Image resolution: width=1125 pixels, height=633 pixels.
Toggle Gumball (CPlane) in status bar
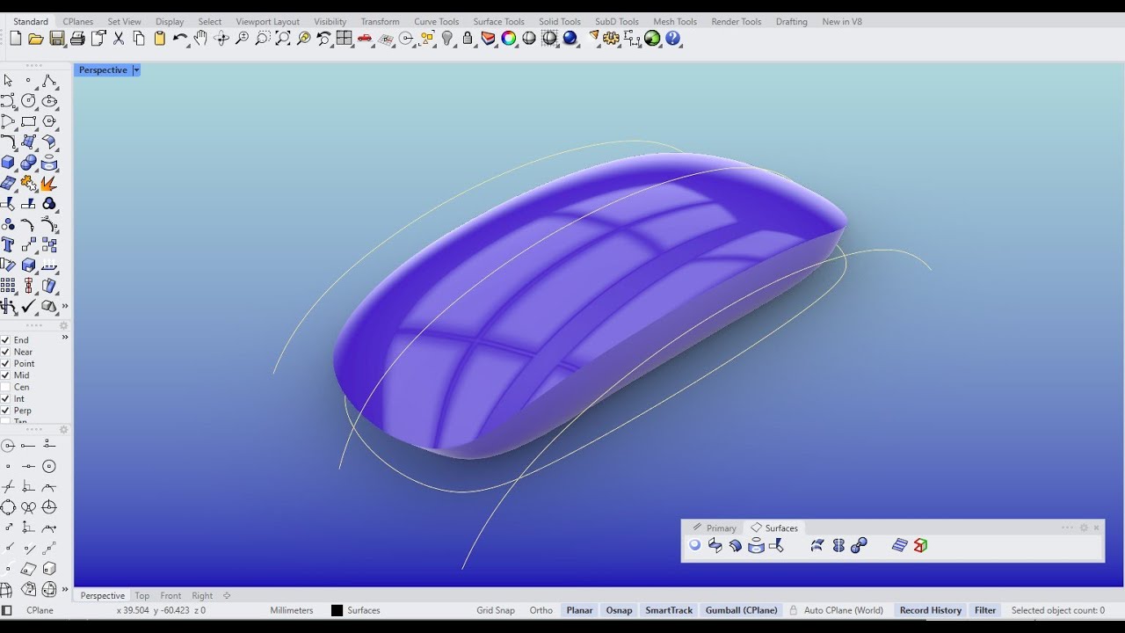coord(742,610)
